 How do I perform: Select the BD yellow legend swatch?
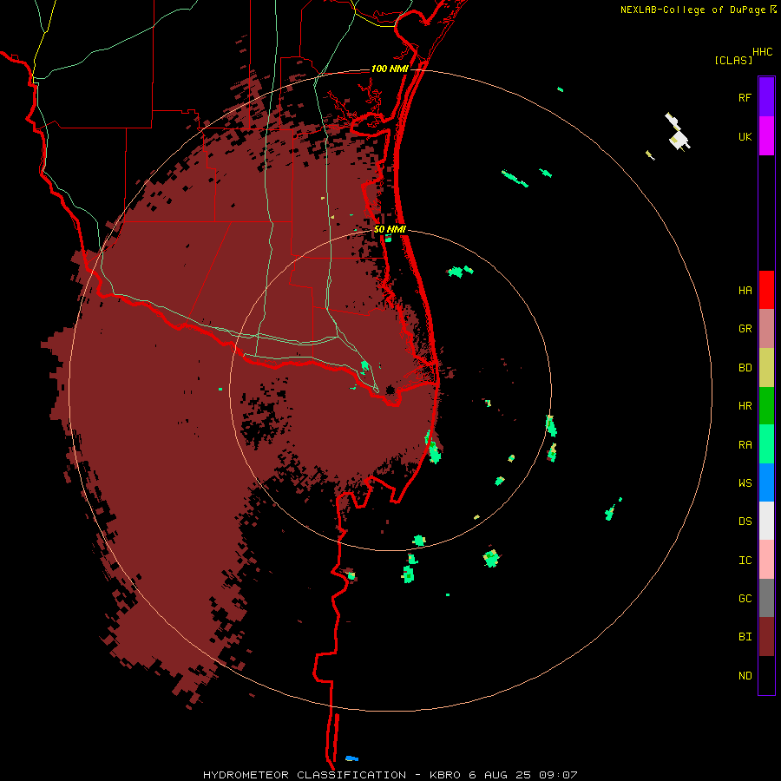pos(766,368)
